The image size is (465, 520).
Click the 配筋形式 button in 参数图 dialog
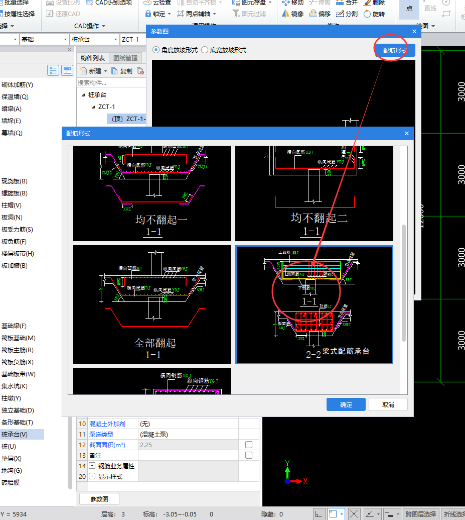(395, 50)
